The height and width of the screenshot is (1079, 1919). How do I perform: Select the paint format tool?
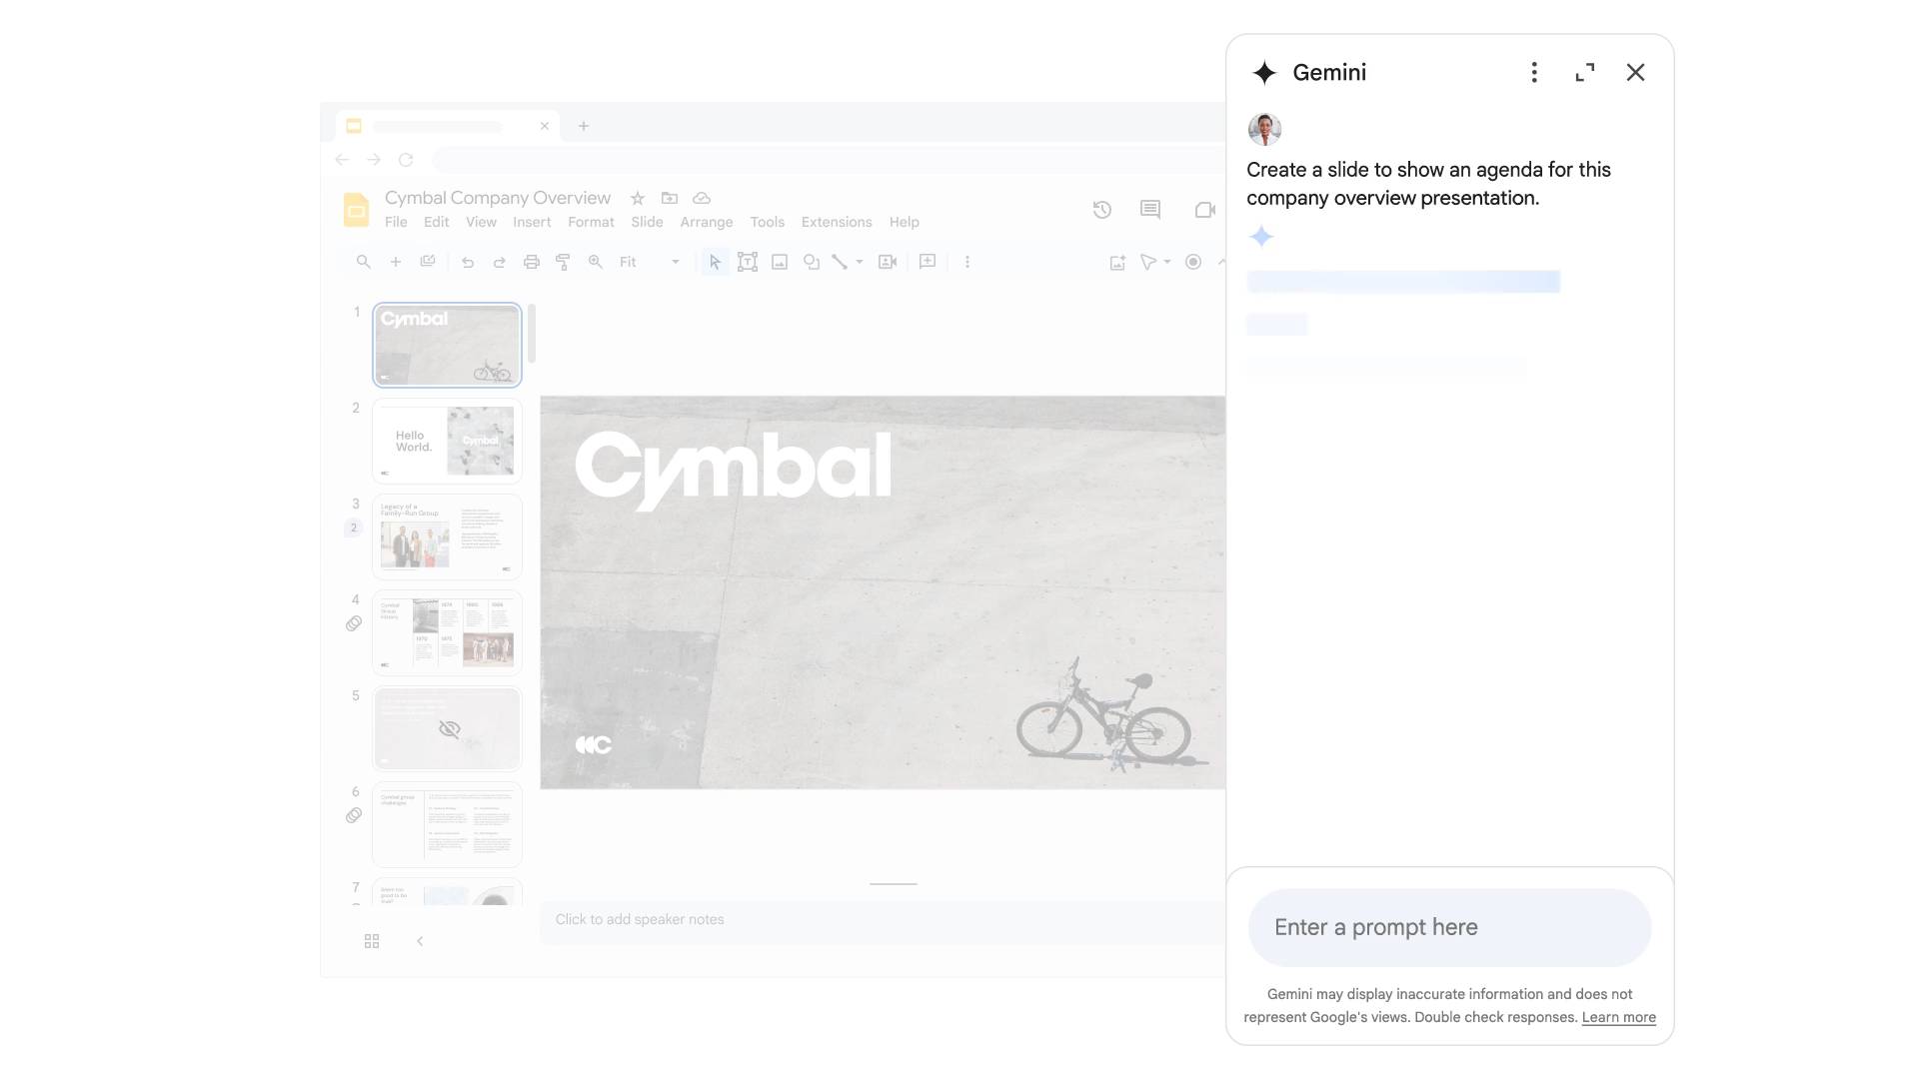pyautogui.click(x=564, y=262)
